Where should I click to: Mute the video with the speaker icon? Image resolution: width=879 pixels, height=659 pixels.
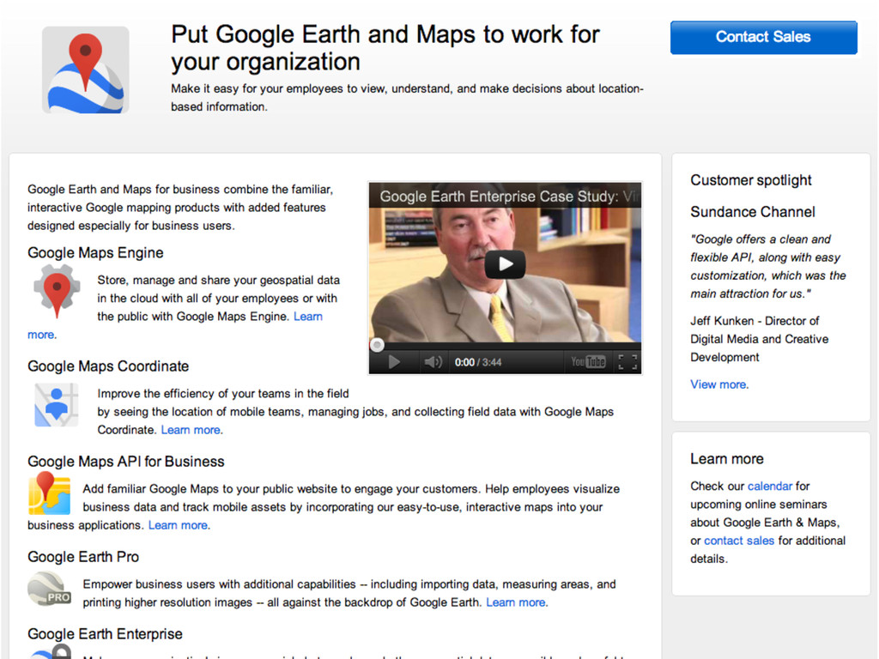(433, 362)
